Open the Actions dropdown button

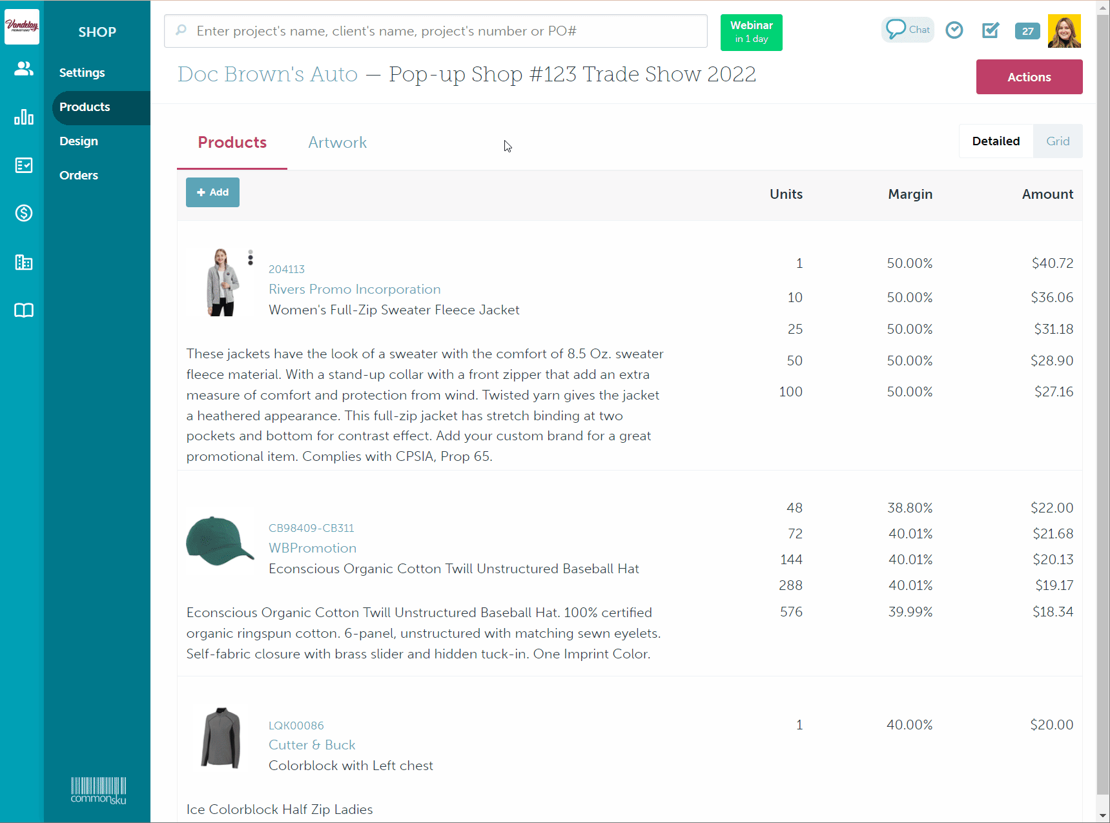point(1029,77)
